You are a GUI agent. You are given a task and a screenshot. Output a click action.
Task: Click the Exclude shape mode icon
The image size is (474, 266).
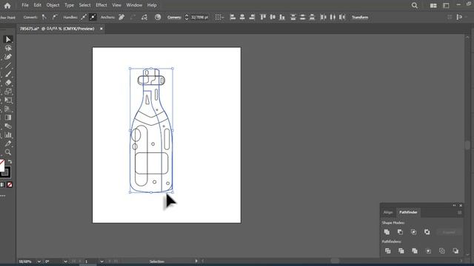pos(427,232)
